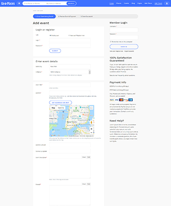Click the Street View pegman on map

(92, 122)
